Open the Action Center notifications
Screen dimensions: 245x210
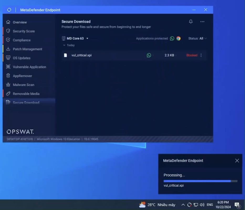237,205
